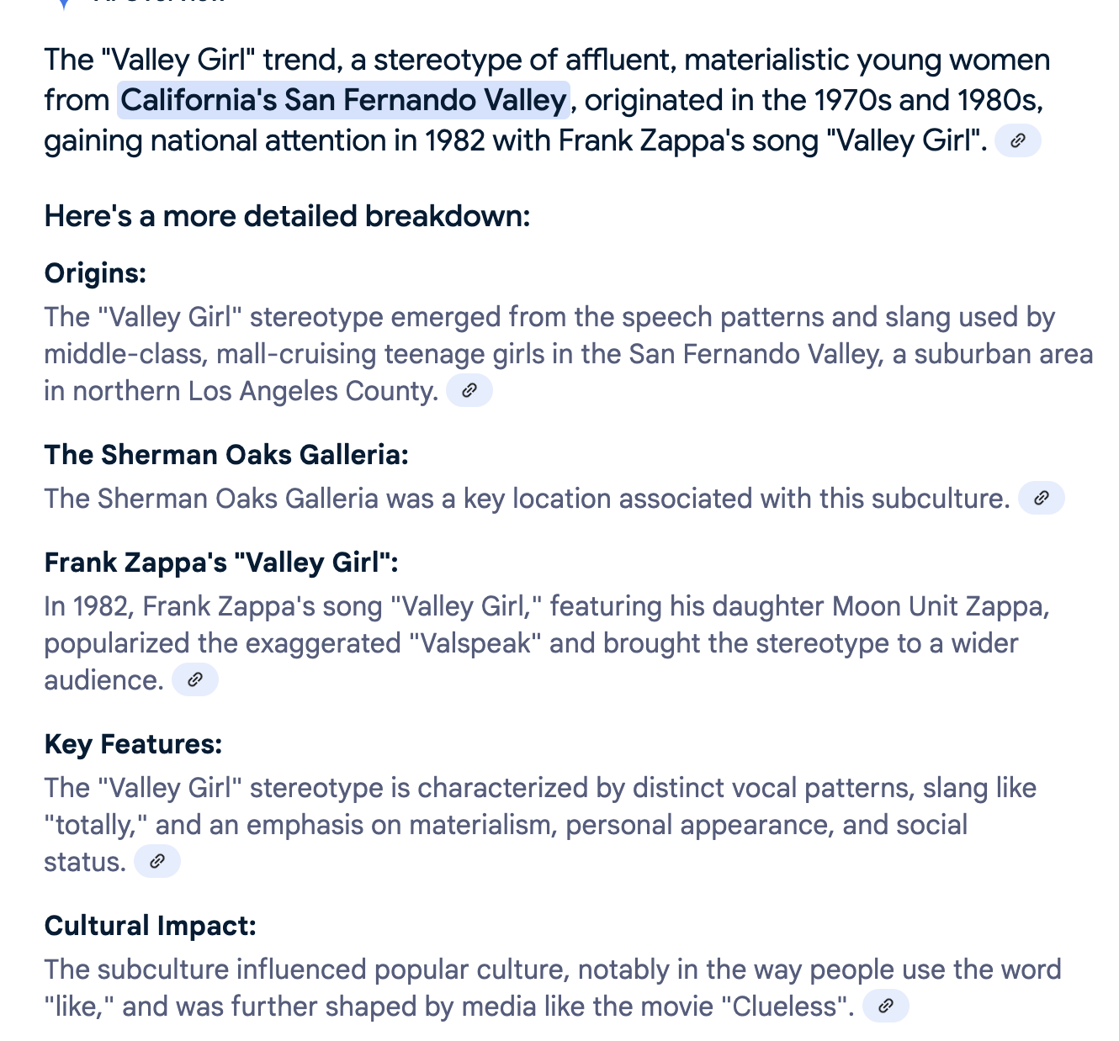Click "Here's a more detailed breakdown:" heading
Viewport: 1119px width, 1041px height.
(x=287, y=216)
